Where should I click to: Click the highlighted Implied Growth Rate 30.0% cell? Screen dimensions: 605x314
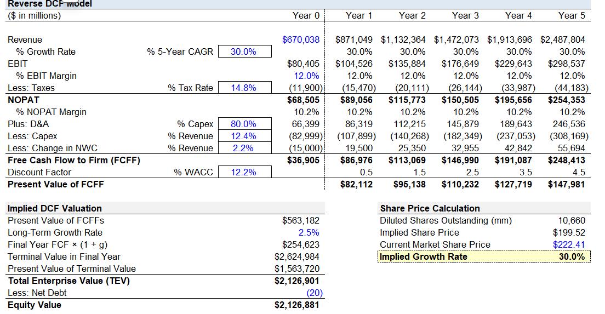click(x=572, y=256)
